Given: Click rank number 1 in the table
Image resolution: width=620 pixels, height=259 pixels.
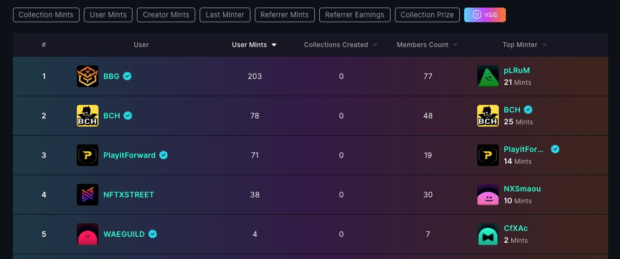Looking at the screenshot, I should point(44,76).
